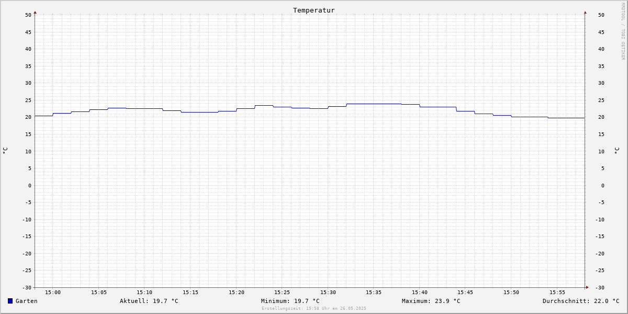Screen dimensions: 628x314
Task: Click the °C unit label on right axis
Action: coord(616,151)
